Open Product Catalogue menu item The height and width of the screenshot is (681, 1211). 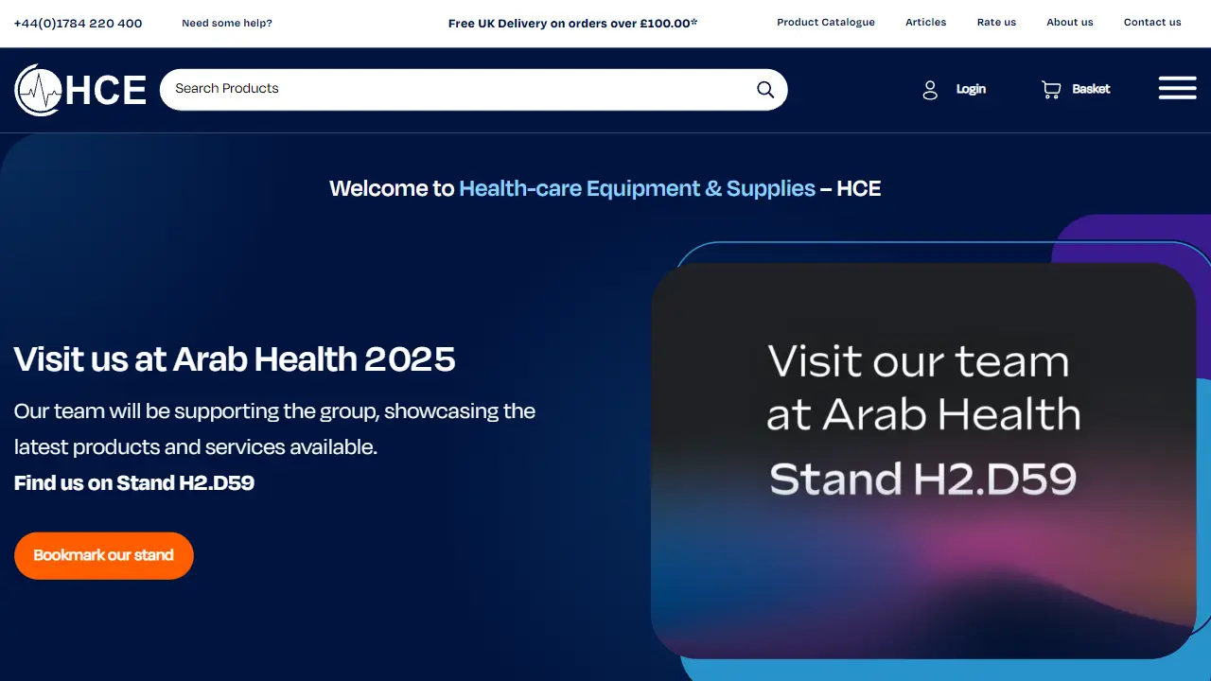click(826, 22)
